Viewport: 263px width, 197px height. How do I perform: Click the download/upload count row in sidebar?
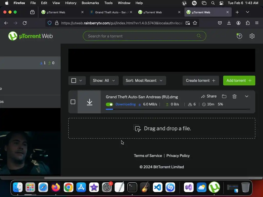pos(30,63)
